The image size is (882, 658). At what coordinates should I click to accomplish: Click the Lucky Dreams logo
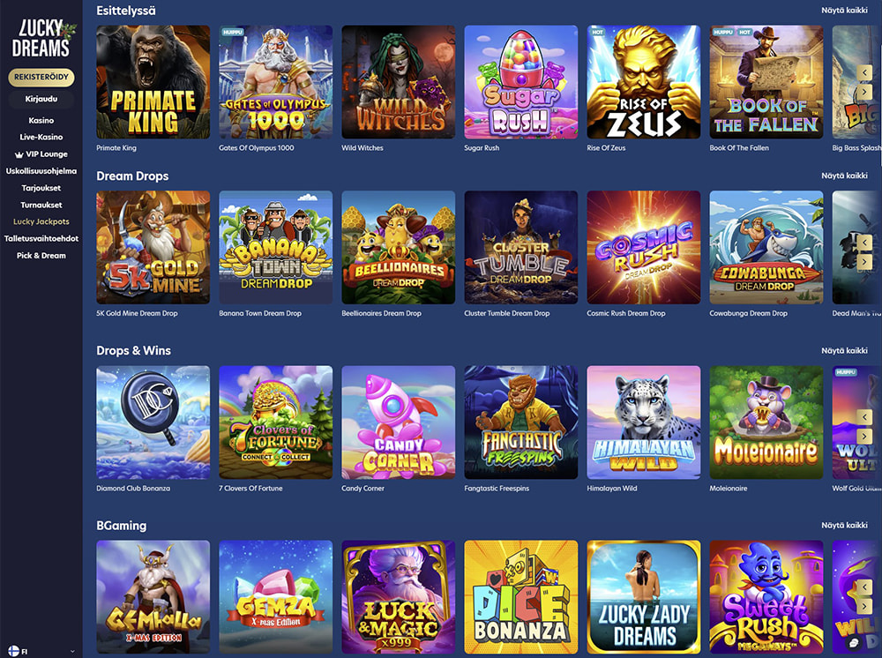[x=41, y=39]
